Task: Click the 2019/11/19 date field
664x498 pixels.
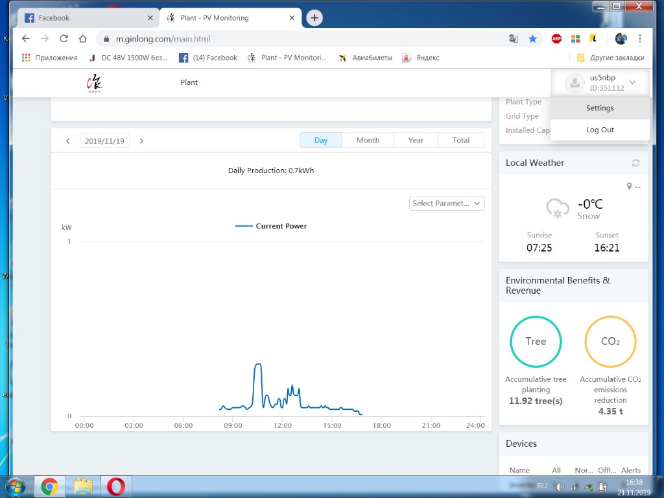Action: 104,141
